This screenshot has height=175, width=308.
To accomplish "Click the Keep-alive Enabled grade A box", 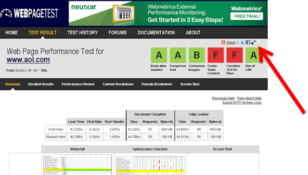I will click(x=159, y=55).
